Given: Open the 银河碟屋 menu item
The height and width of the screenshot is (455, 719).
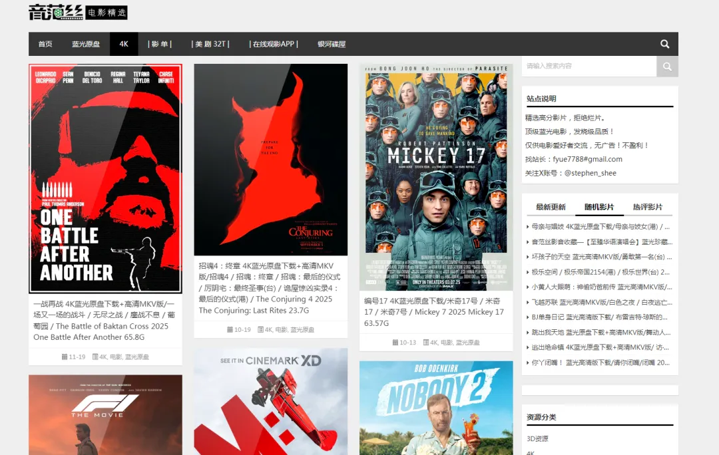Looking at the screenshot, I should (332, 44).
